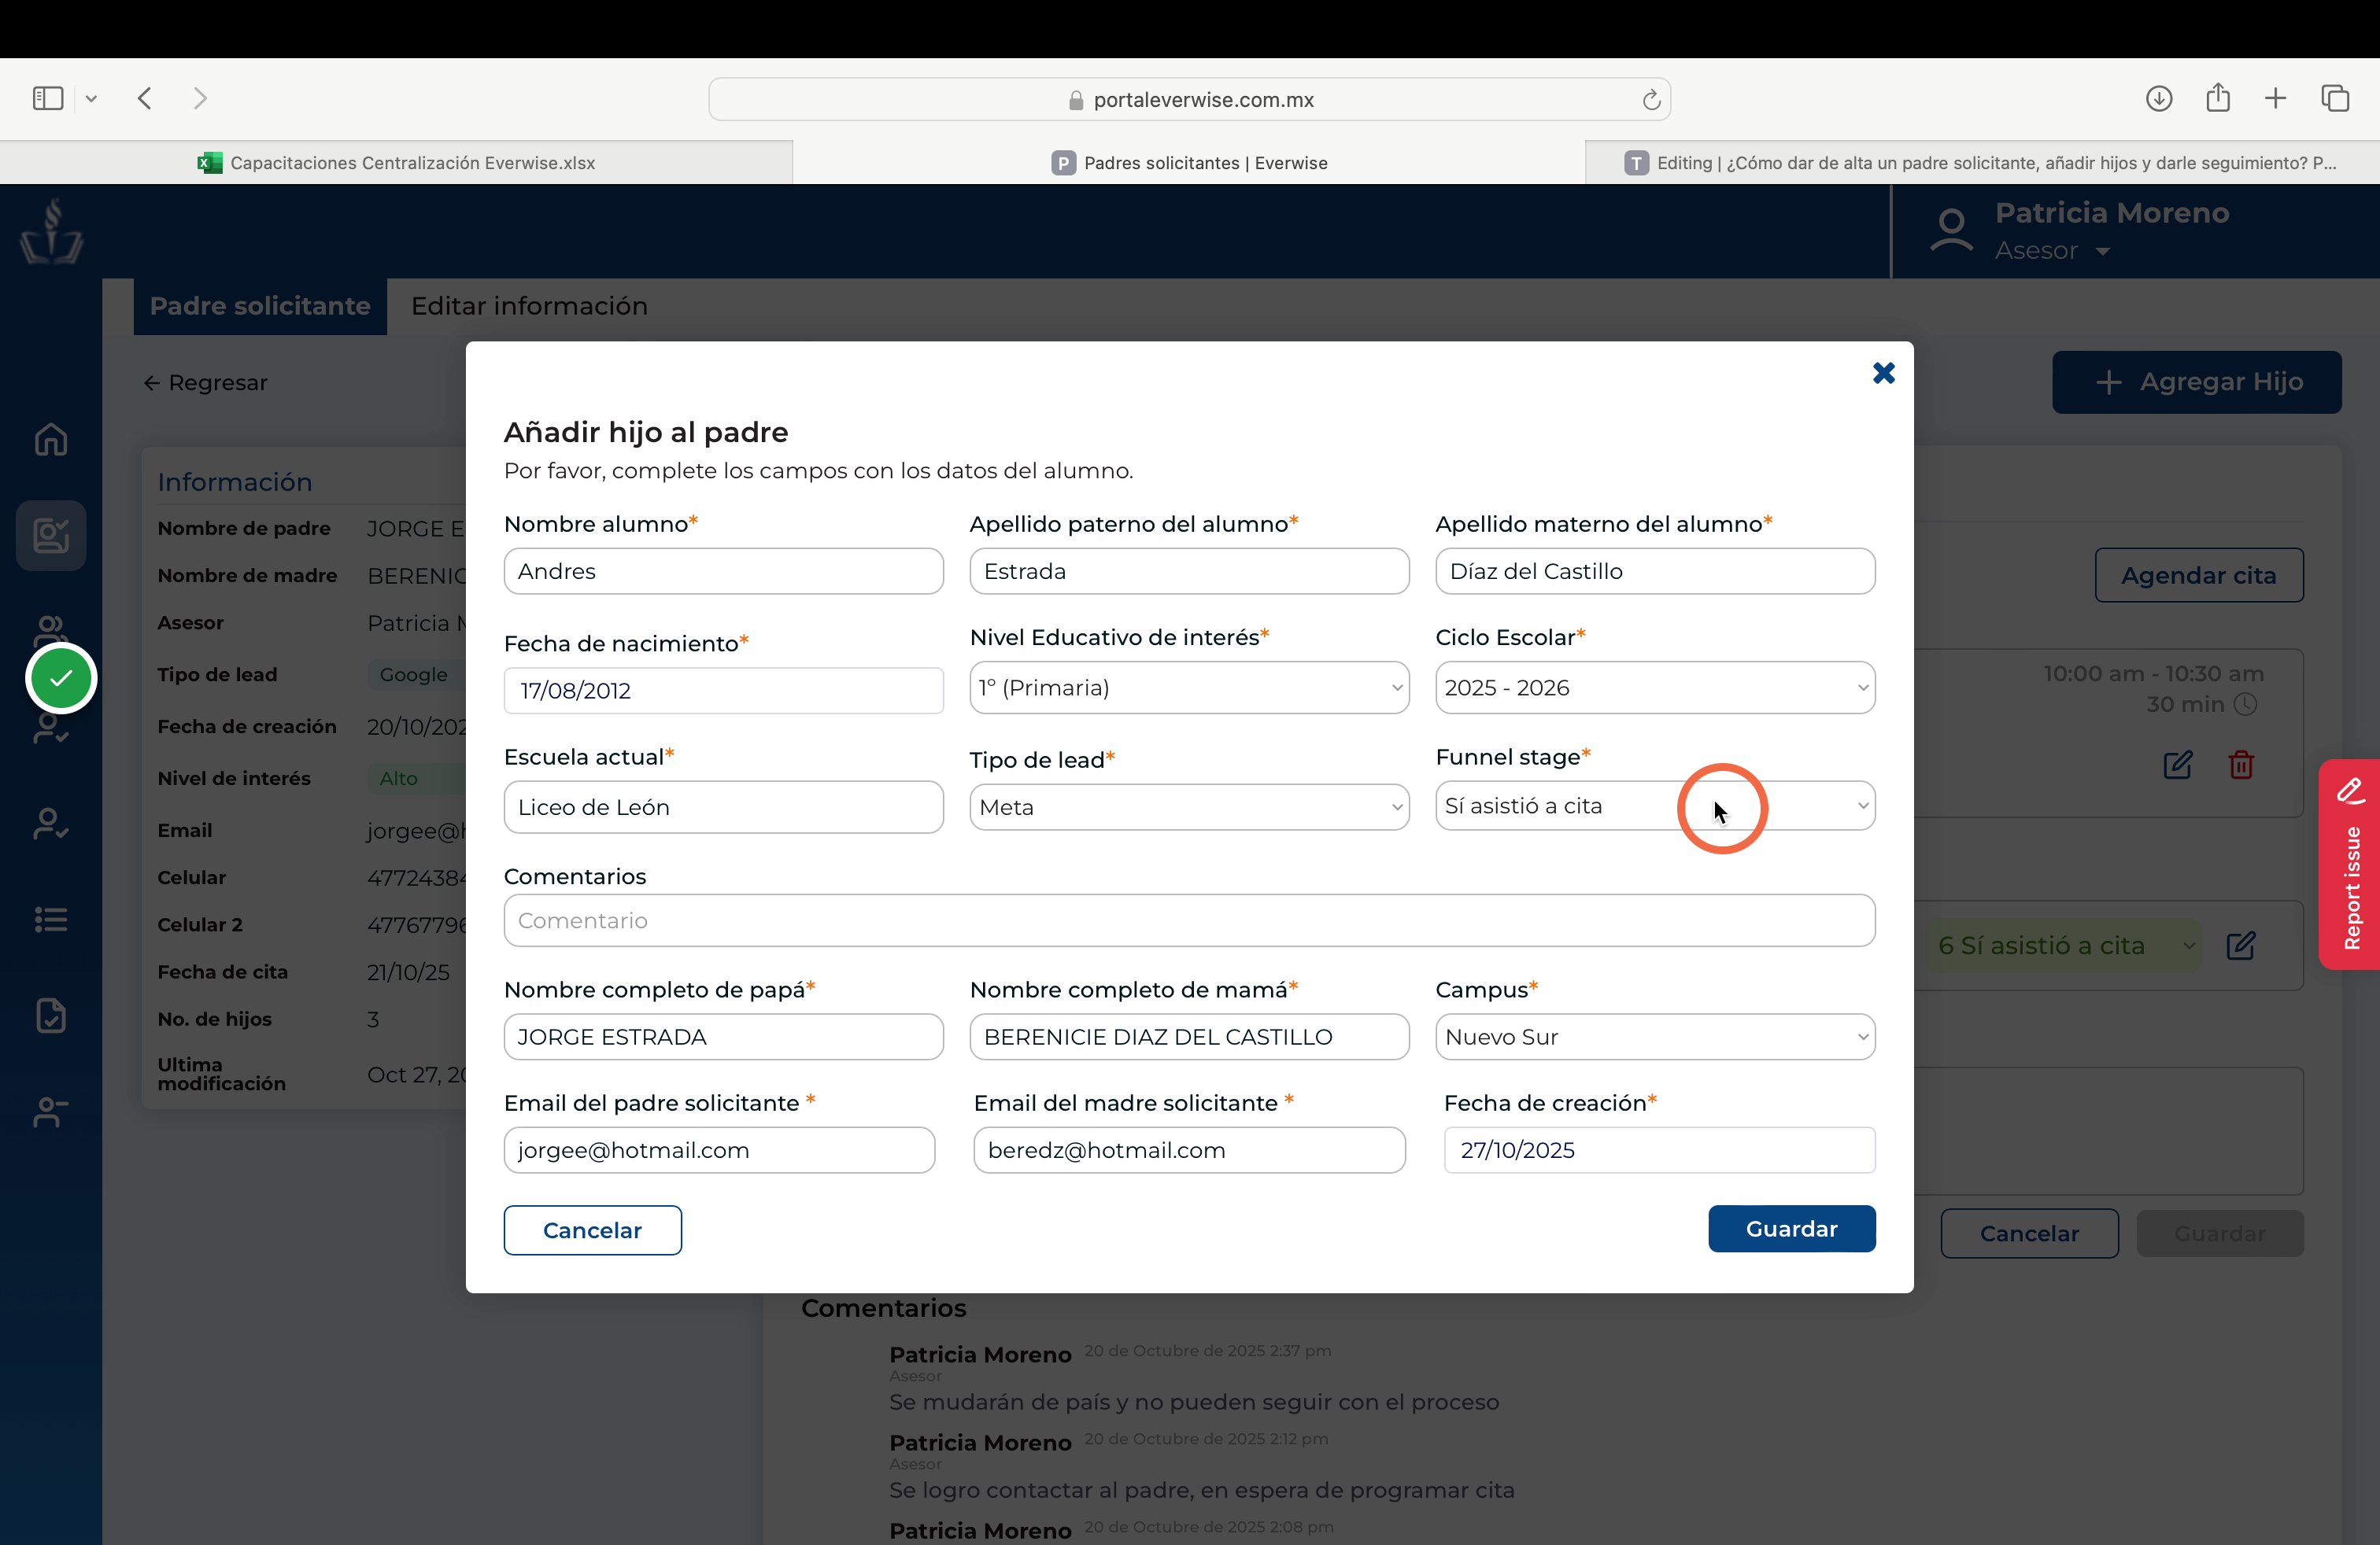Open the Campus dropdown showing Nuevo Sur
2380x1545 pixels.
[x=1655, y=1038]
